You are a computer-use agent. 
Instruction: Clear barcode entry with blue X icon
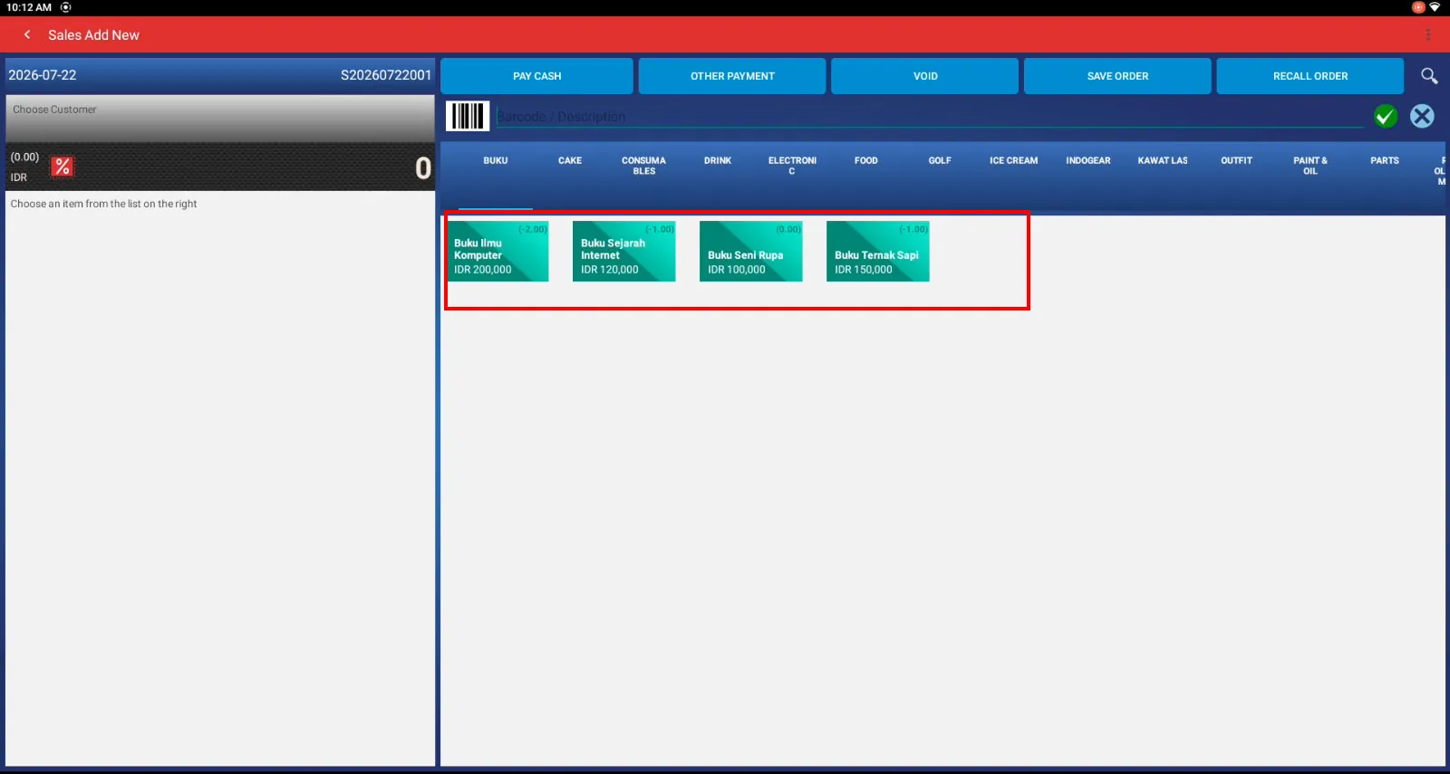pos(1422,116)
